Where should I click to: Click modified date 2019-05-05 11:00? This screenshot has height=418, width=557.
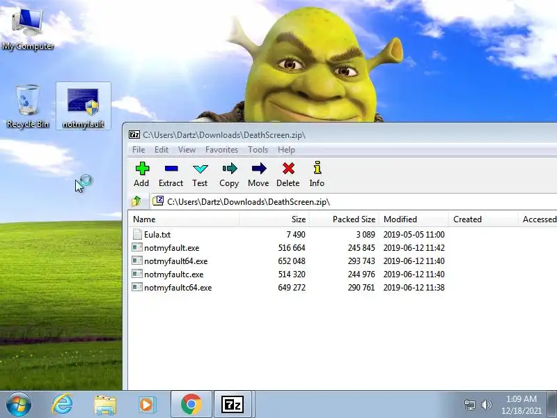[x=414, y=235]
